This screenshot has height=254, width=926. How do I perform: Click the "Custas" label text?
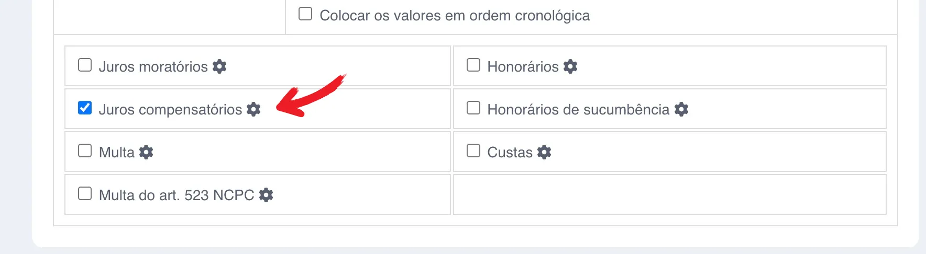click(510, 153)
